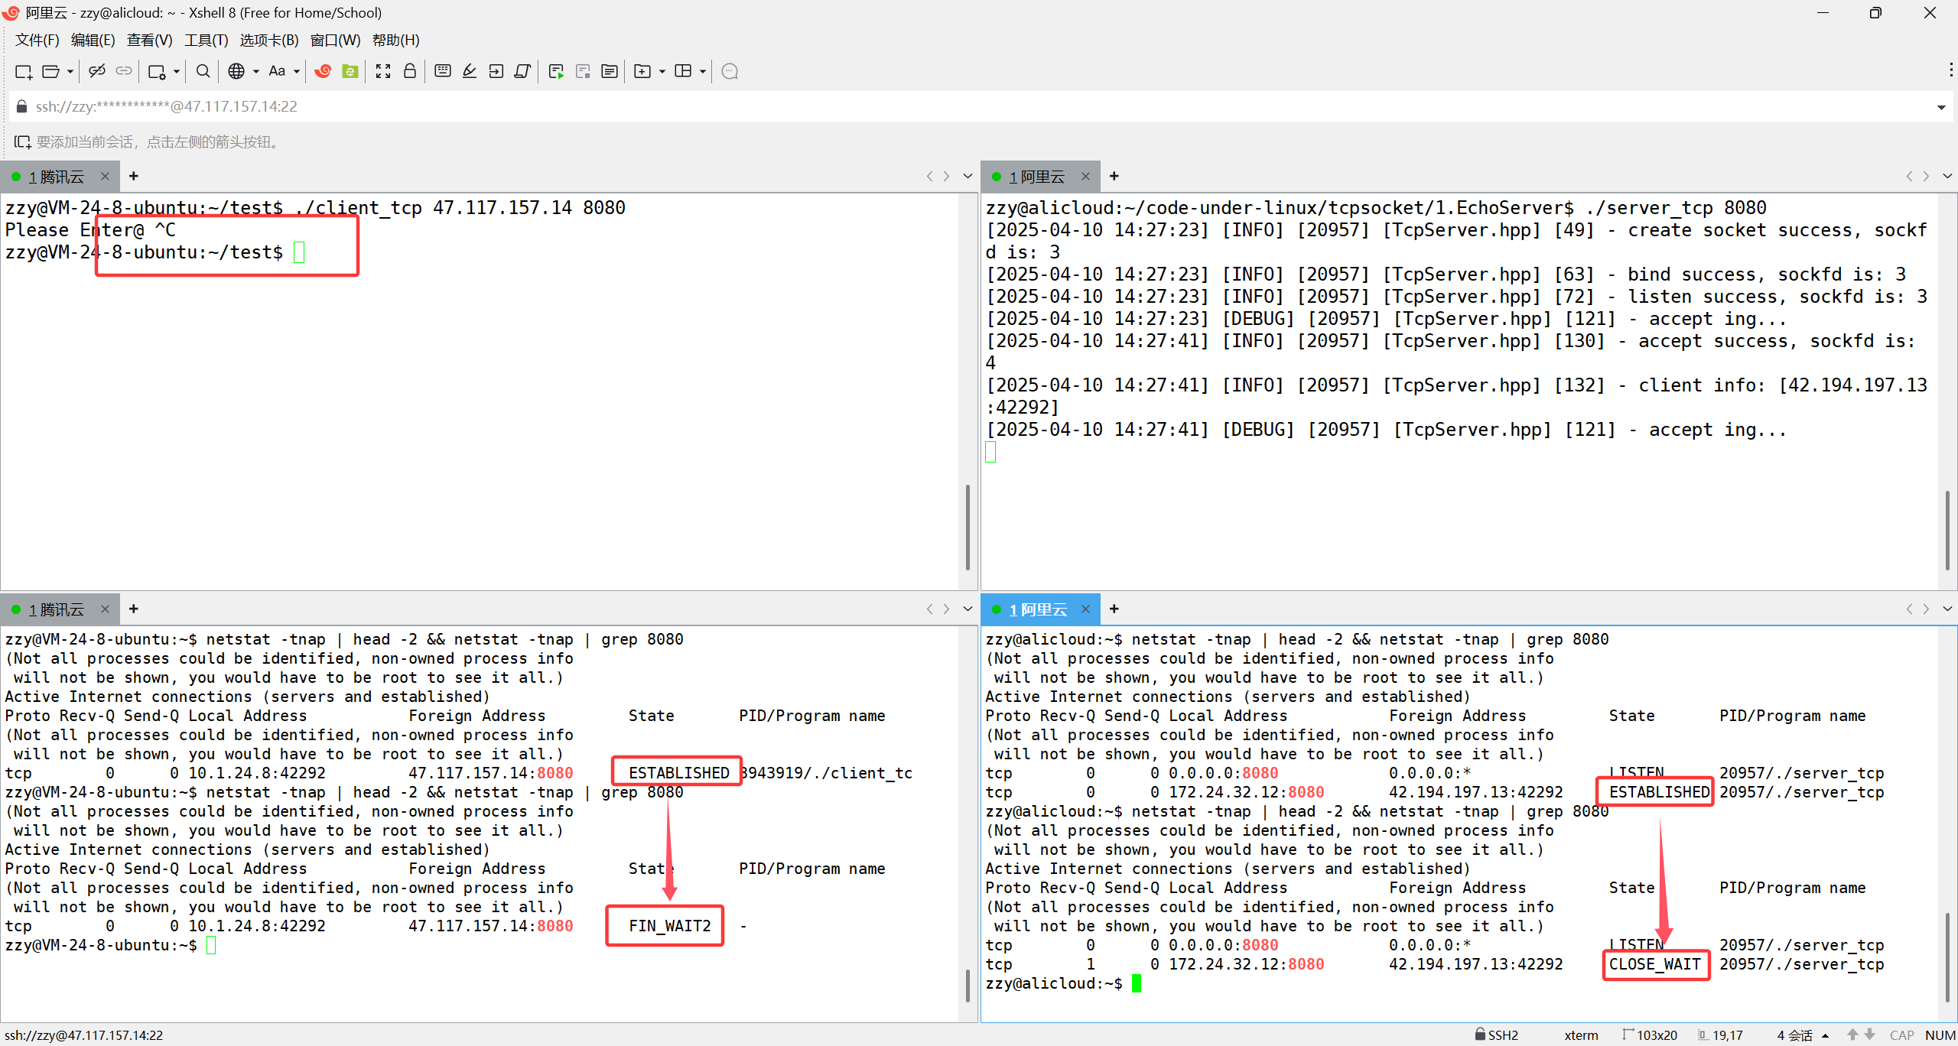Close the top-right 阿里云 tab

[x=1085, y=177]
